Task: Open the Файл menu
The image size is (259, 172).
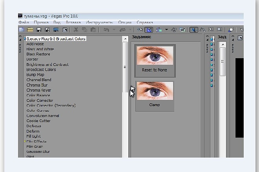Action: coord(24,22)
